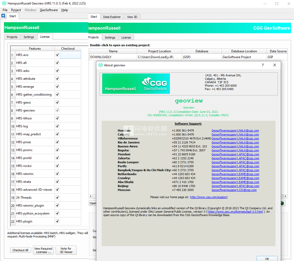Image resolution: width=294 pixels, height=261 pixels.
Task: Select the left window's Projects tab
Action: pos(12,37)
